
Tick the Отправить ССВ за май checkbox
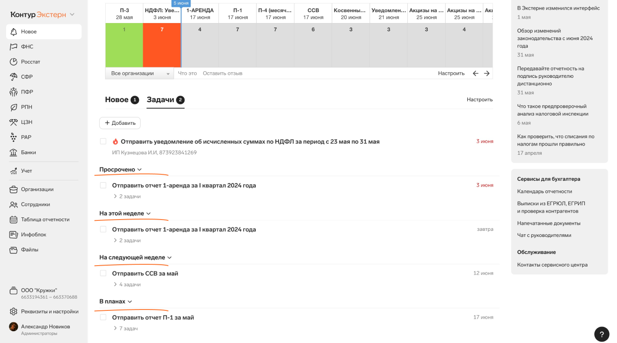103,273
